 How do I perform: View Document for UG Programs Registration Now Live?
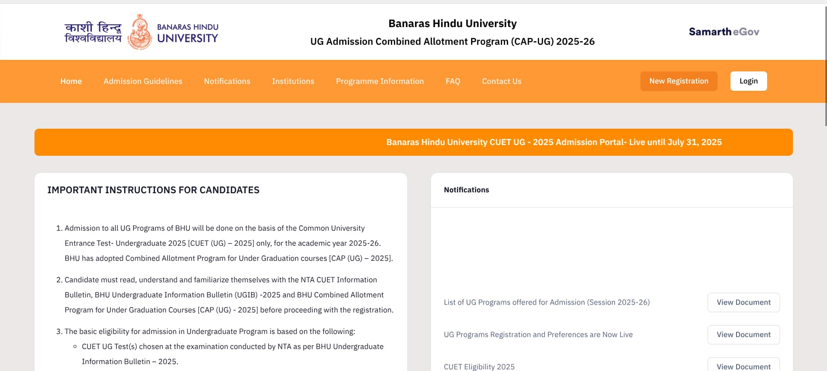tap(743, 335)
